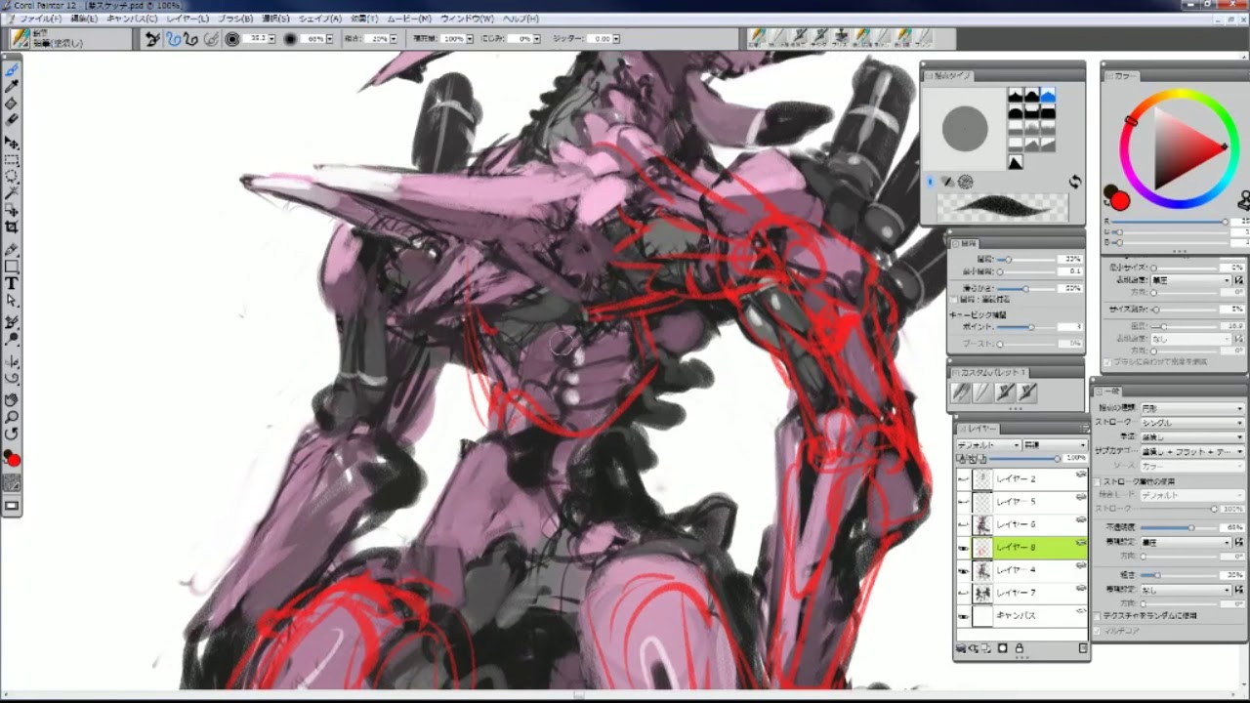Open the 不透明度 expression dropdown

1186,542
